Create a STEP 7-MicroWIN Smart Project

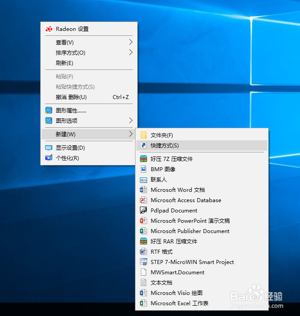point(202,262)
